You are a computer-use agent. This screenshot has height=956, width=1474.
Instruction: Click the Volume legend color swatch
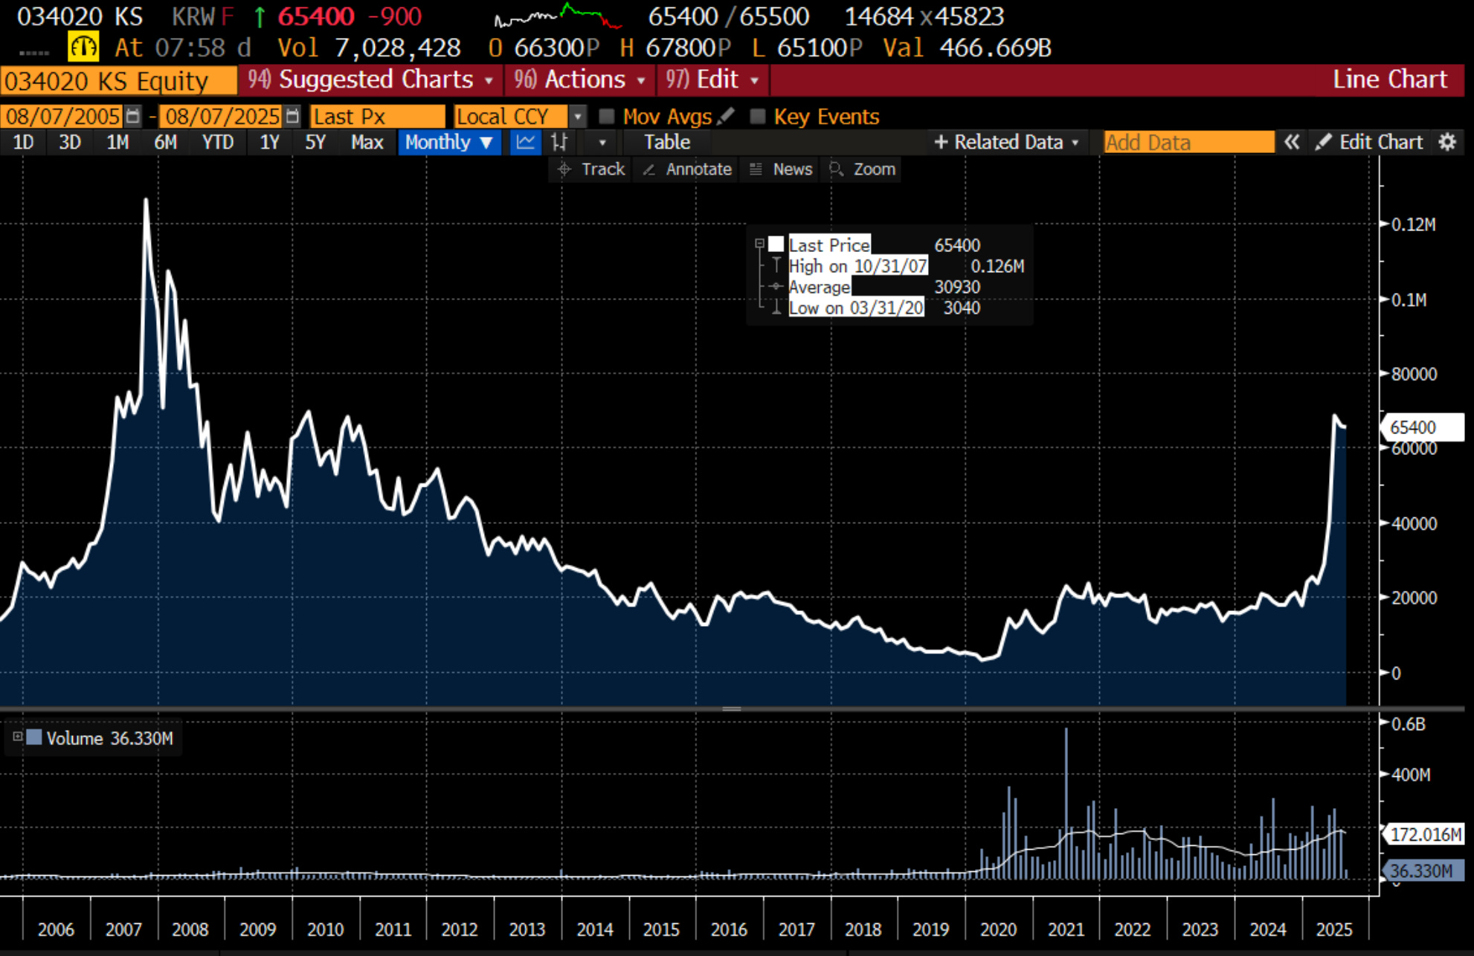coord(34,737)
